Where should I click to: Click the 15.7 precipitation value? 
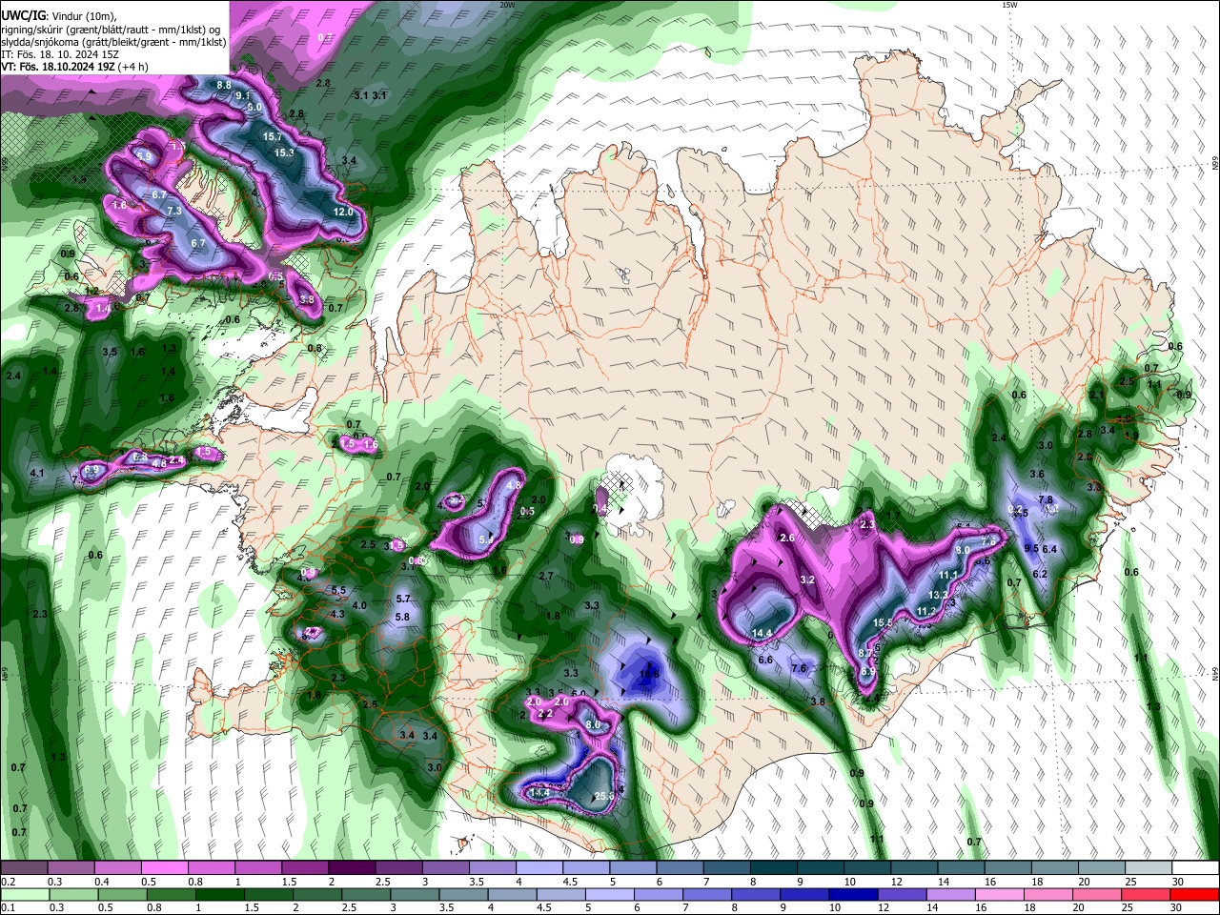click(x=273, y=136)
